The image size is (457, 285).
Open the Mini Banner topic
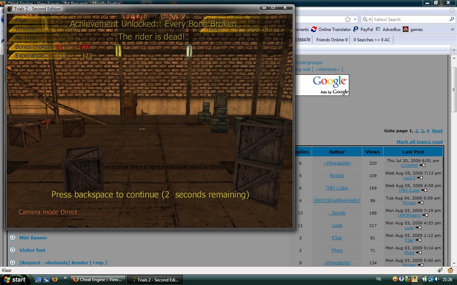[33, 238]
